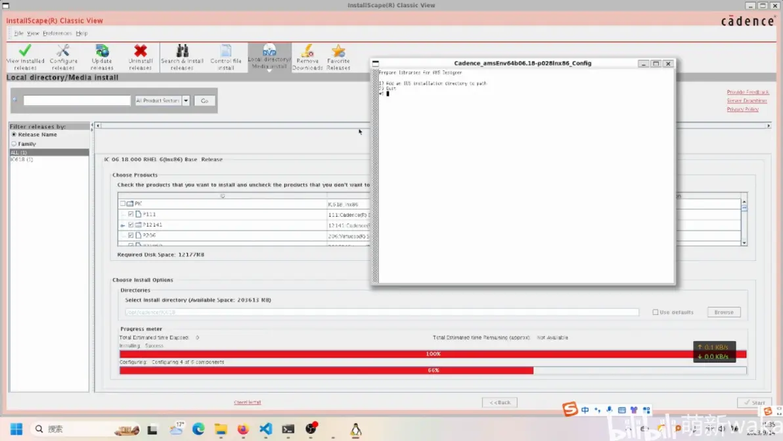Open Update releases tool
Image resolution: width=783 pixels, height=441 pixels.
(102, 57)
